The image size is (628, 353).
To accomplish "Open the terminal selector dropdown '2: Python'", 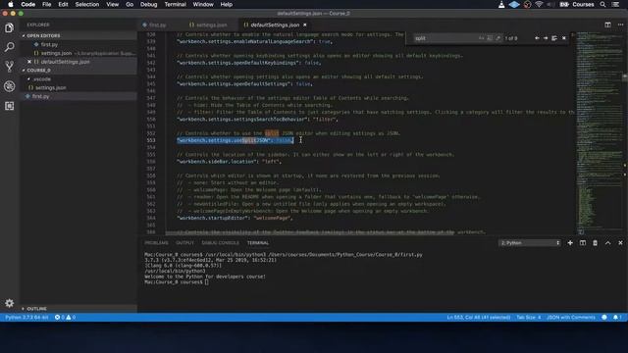I will 529,243.
